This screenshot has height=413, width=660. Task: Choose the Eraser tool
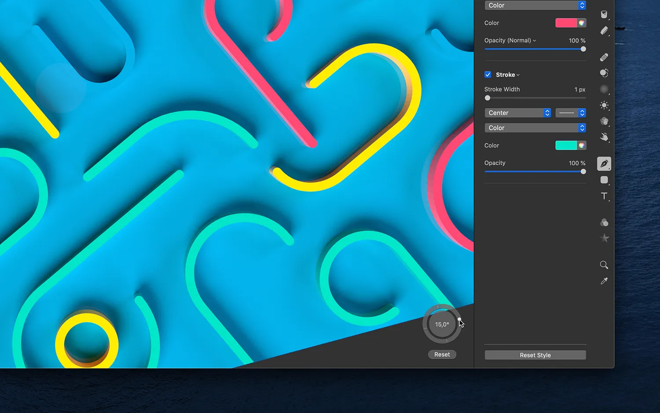click(604, 31)
